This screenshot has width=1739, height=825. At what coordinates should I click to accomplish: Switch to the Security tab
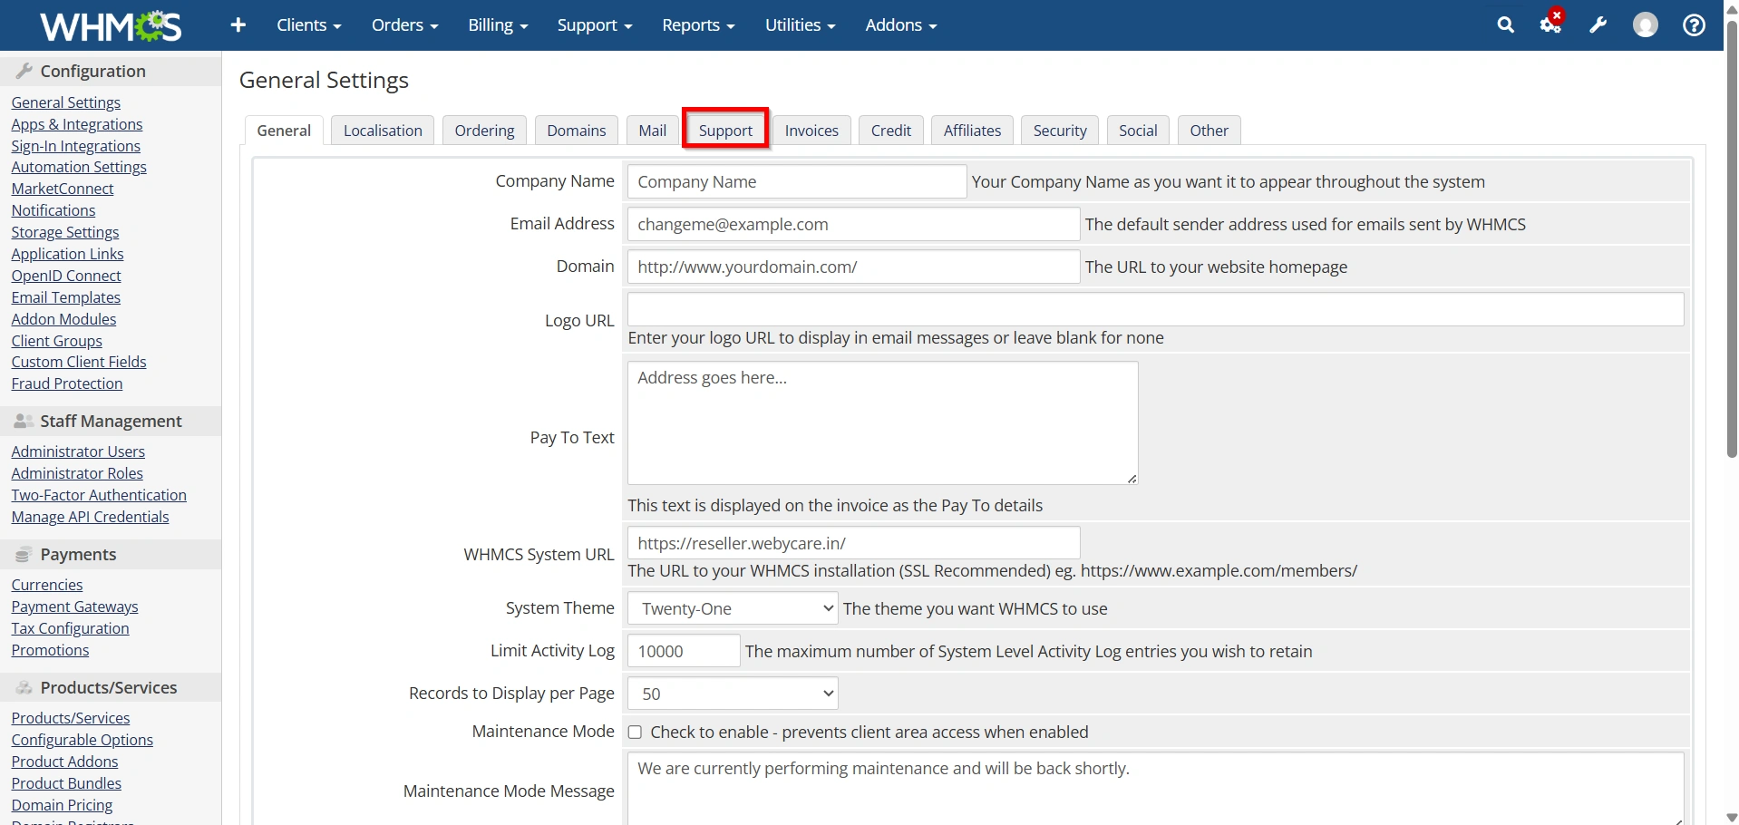coord(1060,131)
